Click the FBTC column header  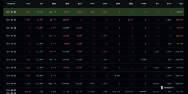tap(54, 4)
